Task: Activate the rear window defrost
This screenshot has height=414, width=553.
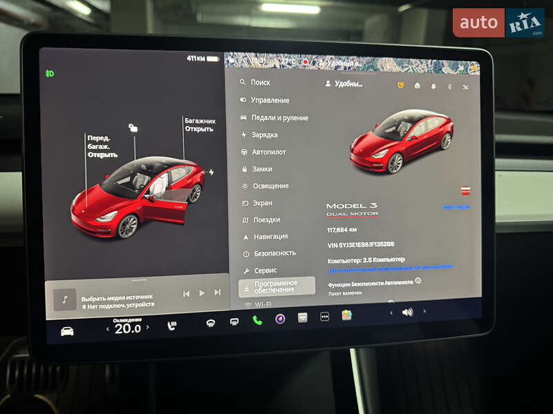Action: (234, 322)
